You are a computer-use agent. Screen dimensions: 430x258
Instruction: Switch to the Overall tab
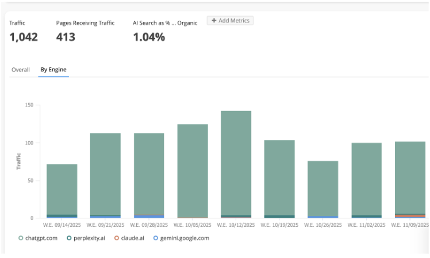(x=21, y=70)
